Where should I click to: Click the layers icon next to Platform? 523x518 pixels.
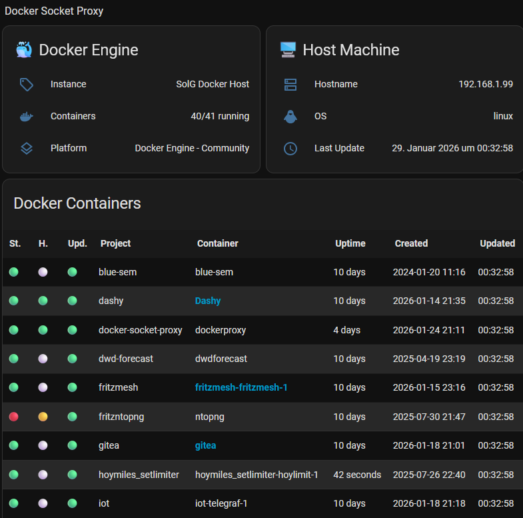point(27,149)
